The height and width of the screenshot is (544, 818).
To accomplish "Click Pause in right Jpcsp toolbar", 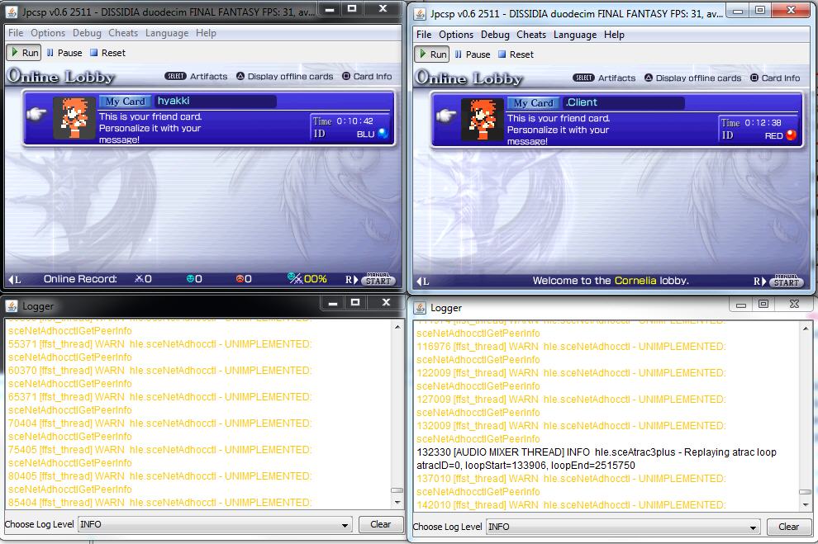I will [472, 54].
